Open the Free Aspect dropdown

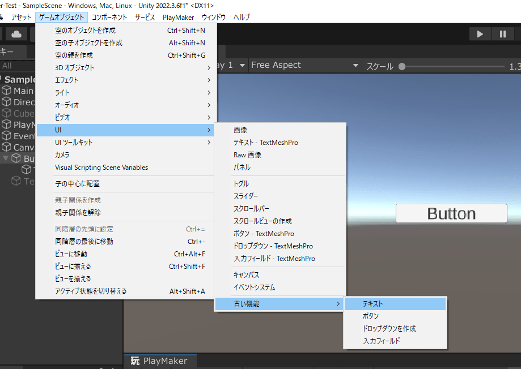(305, 65)
